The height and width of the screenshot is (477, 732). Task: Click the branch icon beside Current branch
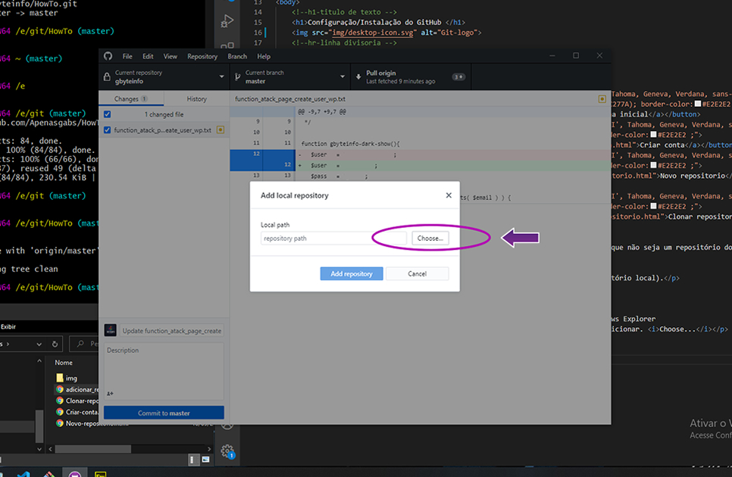pos(238,77)
